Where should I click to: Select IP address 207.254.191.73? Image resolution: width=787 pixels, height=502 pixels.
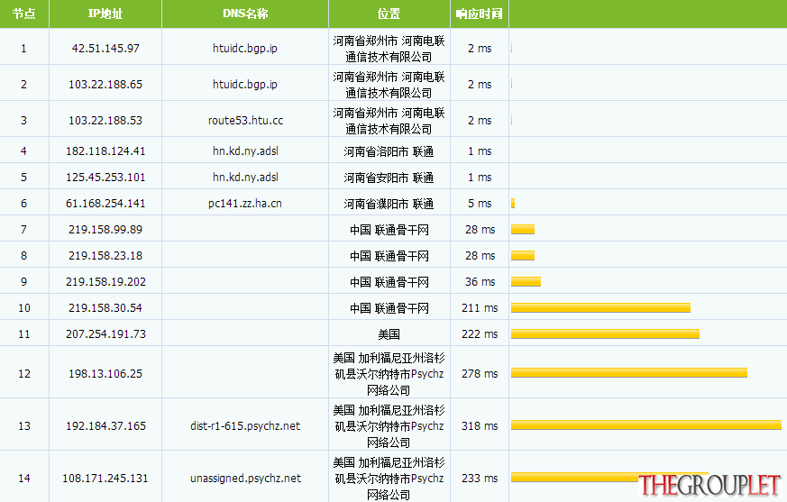[105, 333]
